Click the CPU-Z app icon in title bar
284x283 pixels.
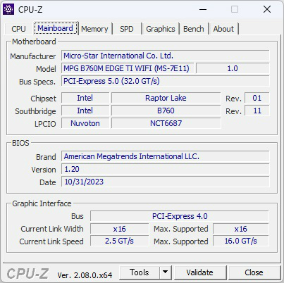click(8, 9)
